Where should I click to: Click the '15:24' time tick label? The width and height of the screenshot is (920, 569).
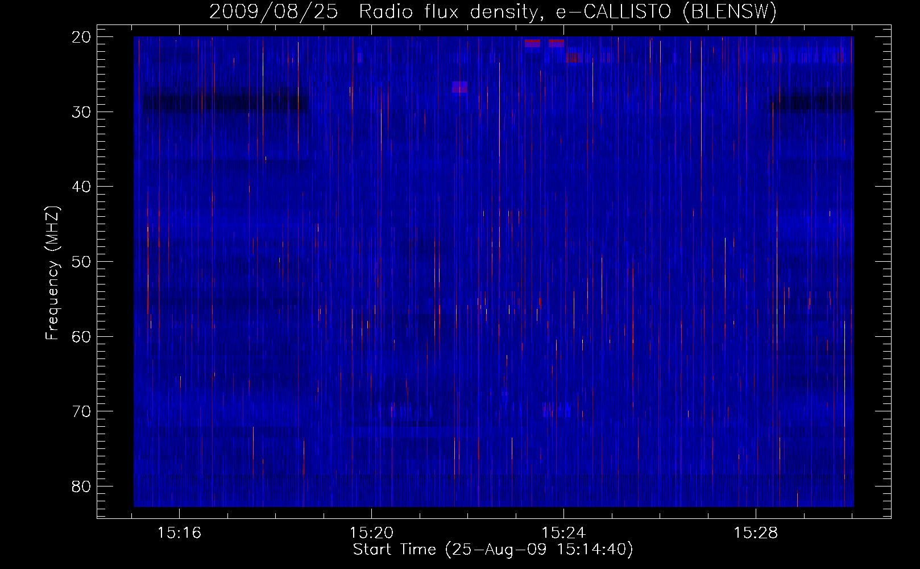tap(563, 533)
